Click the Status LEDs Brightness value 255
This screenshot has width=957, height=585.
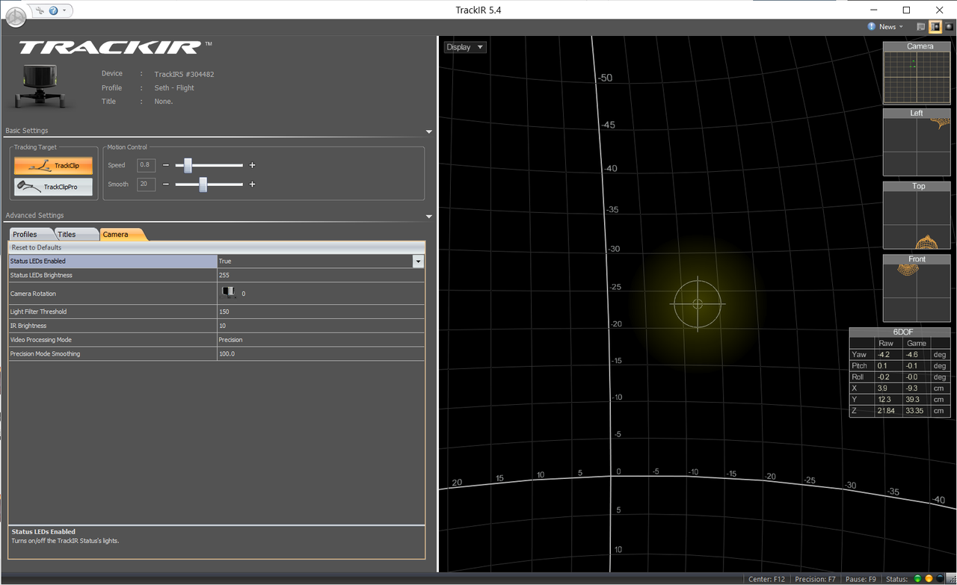click(321, 276)
